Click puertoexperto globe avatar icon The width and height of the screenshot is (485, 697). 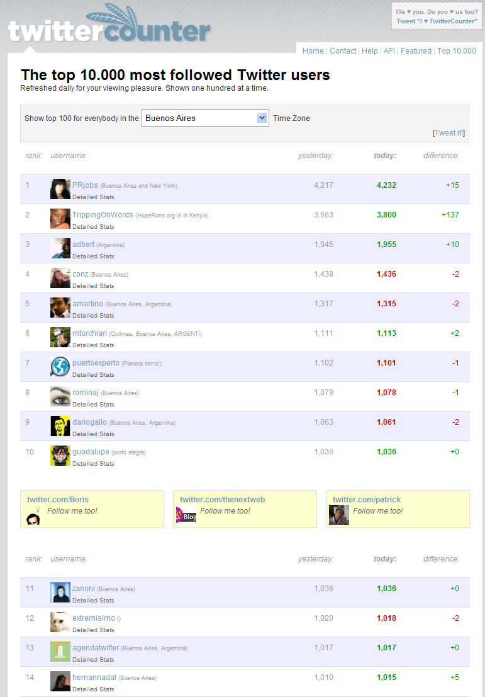pyautogui.click(x=60, y=367)
